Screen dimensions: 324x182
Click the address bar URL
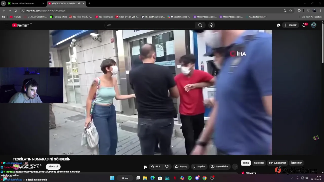point(46,11)
